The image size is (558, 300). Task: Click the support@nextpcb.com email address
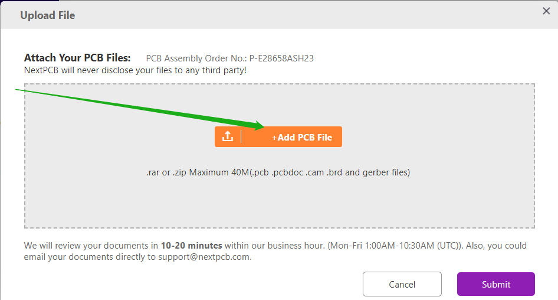click(x=205, y=257)
